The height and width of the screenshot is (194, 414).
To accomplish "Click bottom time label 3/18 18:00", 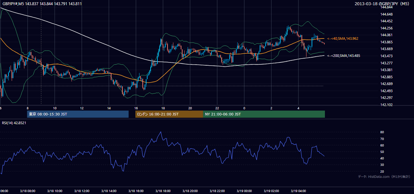I will click(x=163, y=191).
